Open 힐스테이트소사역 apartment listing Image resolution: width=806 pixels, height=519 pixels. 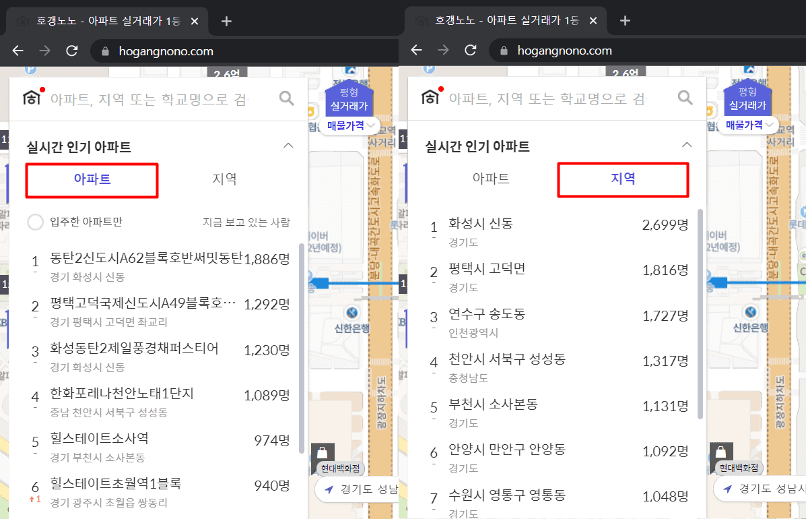point(99,439)
